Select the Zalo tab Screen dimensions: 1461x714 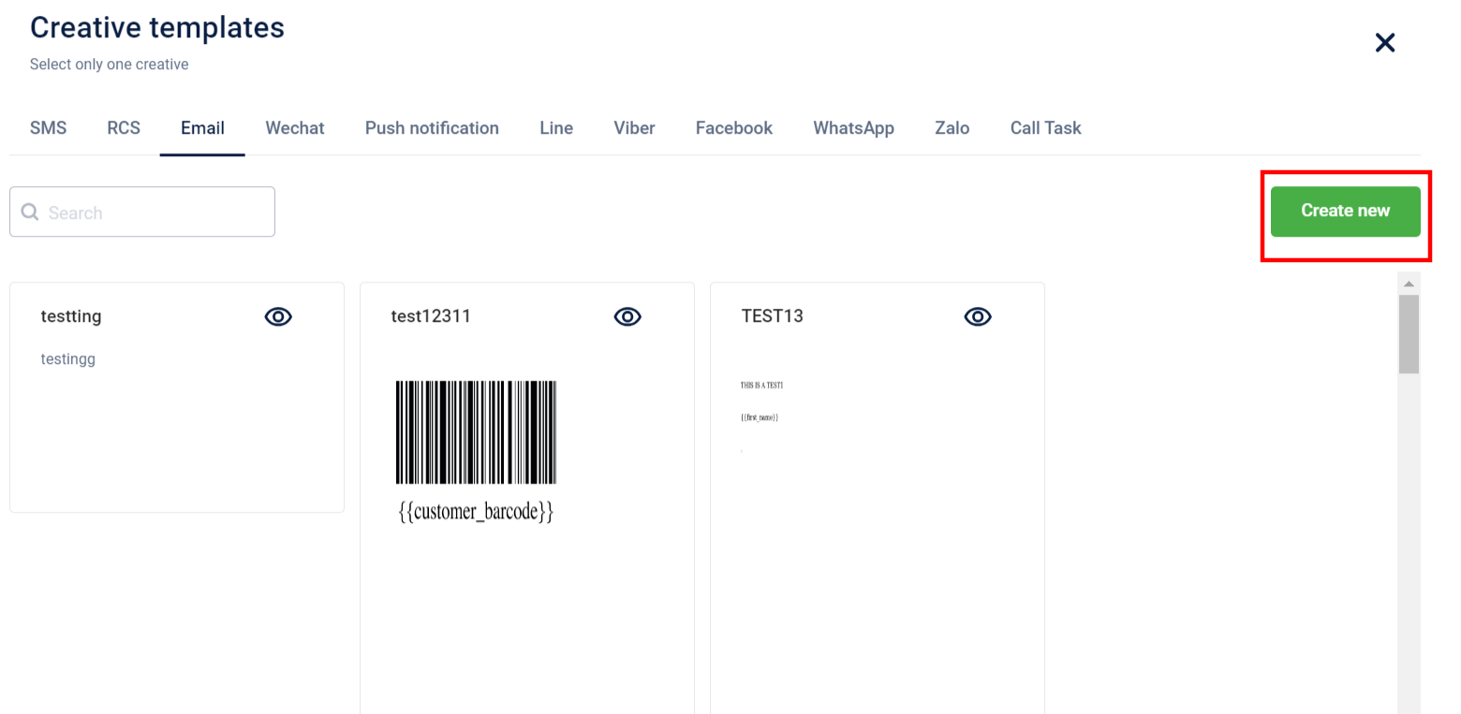[952, 128]
